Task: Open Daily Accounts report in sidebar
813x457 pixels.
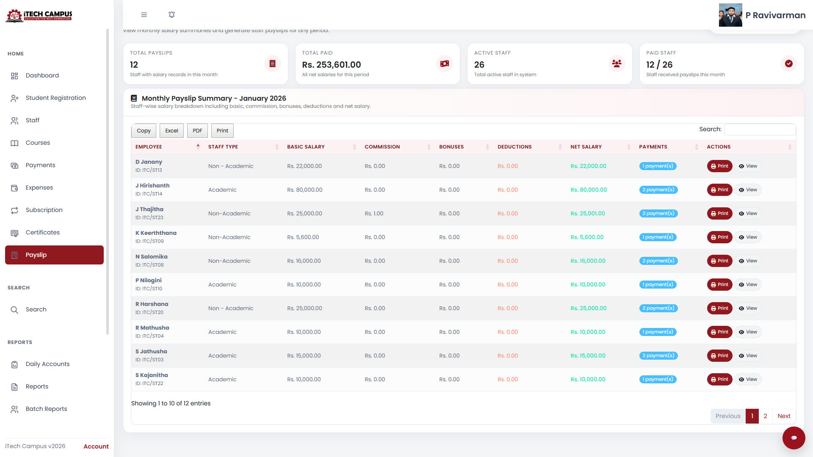Action: pyautogui.click(x=47, y=364)
